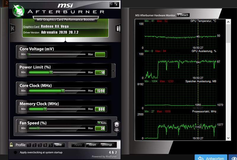Click the padlock profile lock icon
Viewport: 237px width, 160px height.
tap(11, 145)
